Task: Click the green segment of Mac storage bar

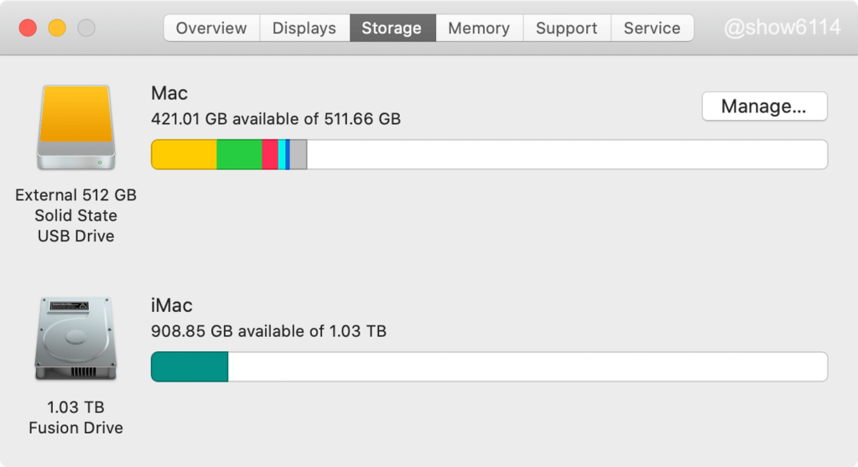Action: point(239,155)
